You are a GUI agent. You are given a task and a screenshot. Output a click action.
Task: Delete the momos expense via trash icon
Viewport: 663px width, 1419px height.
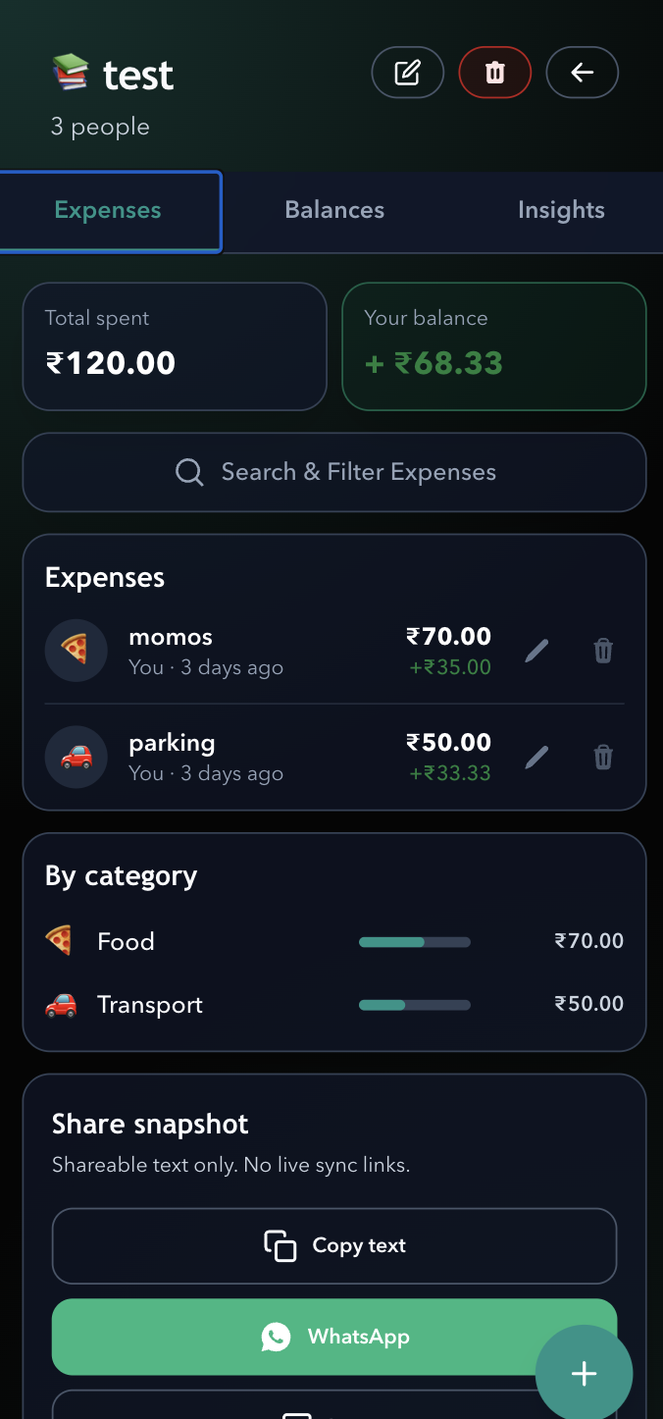(x=602, y=651)
